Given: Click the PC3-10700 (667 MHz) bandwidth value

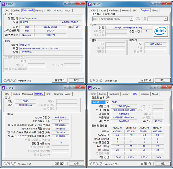Looking at the screenshot, I should click(x=124, y=110).
